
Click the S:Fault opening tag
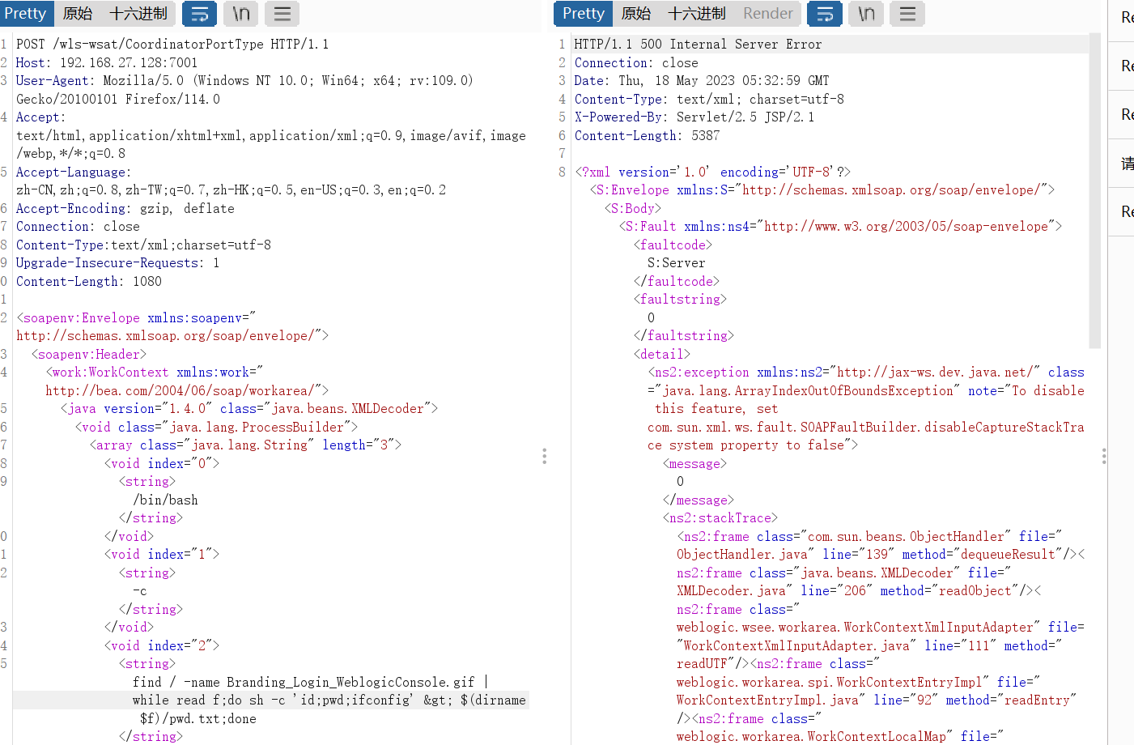(840, 227)
